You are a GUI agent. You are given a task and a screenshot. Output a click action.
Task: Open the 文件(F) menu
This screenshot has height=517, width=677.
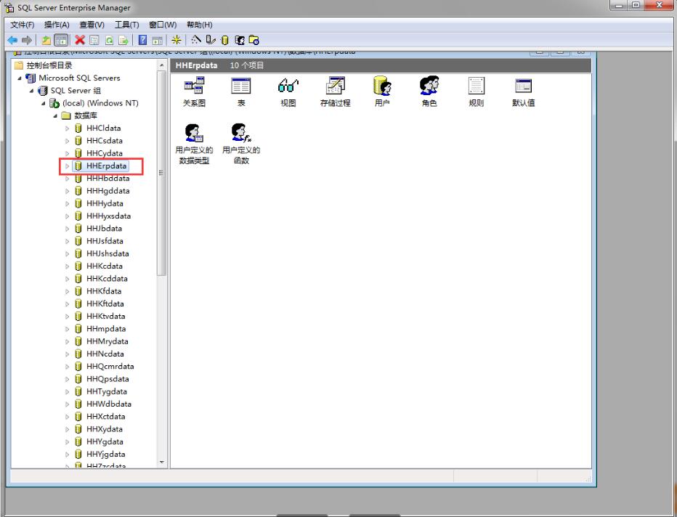(23, 25)
